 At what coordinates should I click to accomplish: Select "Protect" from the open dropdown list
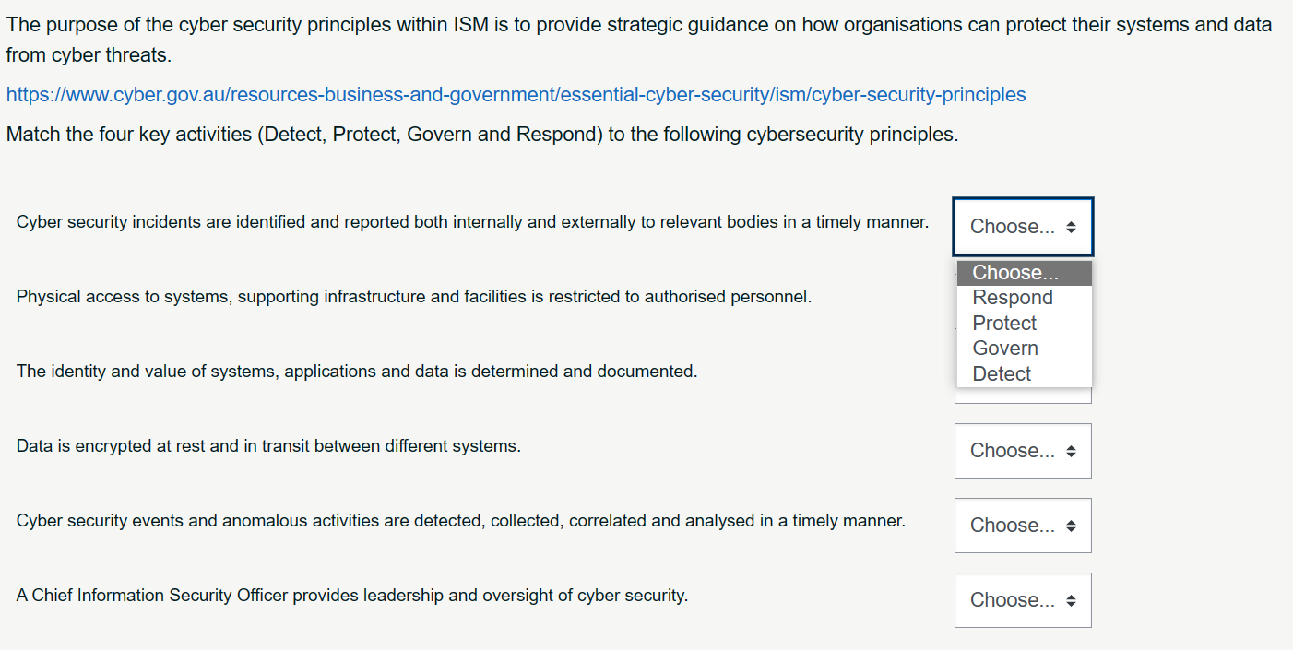click(x=1004, y=323)
